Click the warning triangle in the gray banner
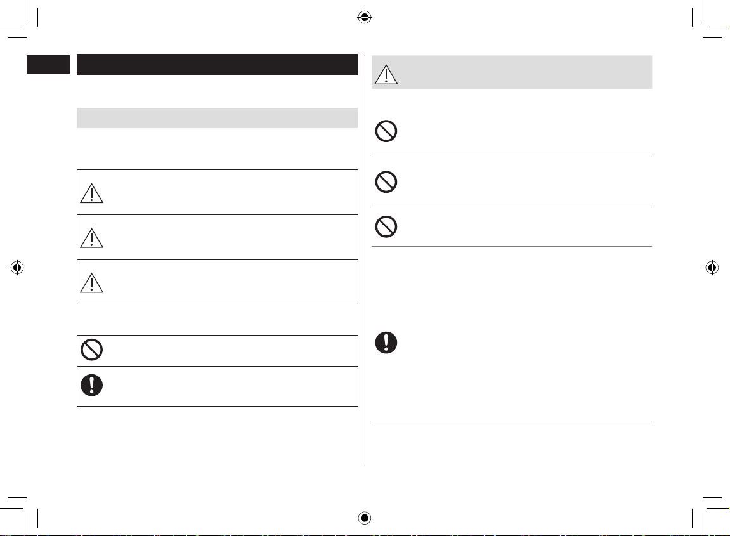The height and width of the screenshot is (536, 730). pos(386,74)
